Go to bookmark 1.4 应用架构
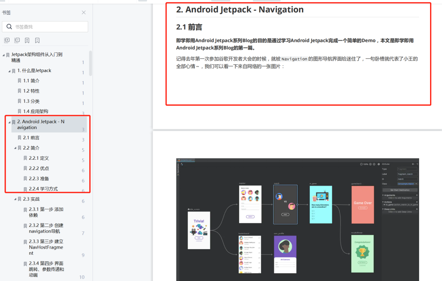This screenshot has height=281, width=442. click(36, 111)
